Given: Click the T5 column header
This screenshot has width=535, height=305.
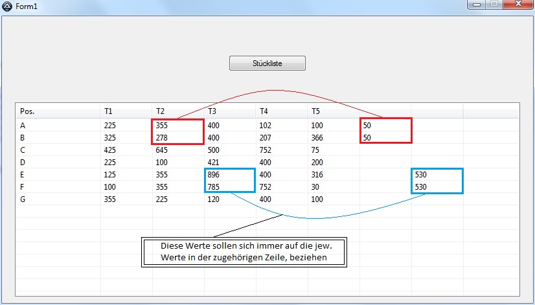Looking at the screenshot, I should [x=334, y=111].
